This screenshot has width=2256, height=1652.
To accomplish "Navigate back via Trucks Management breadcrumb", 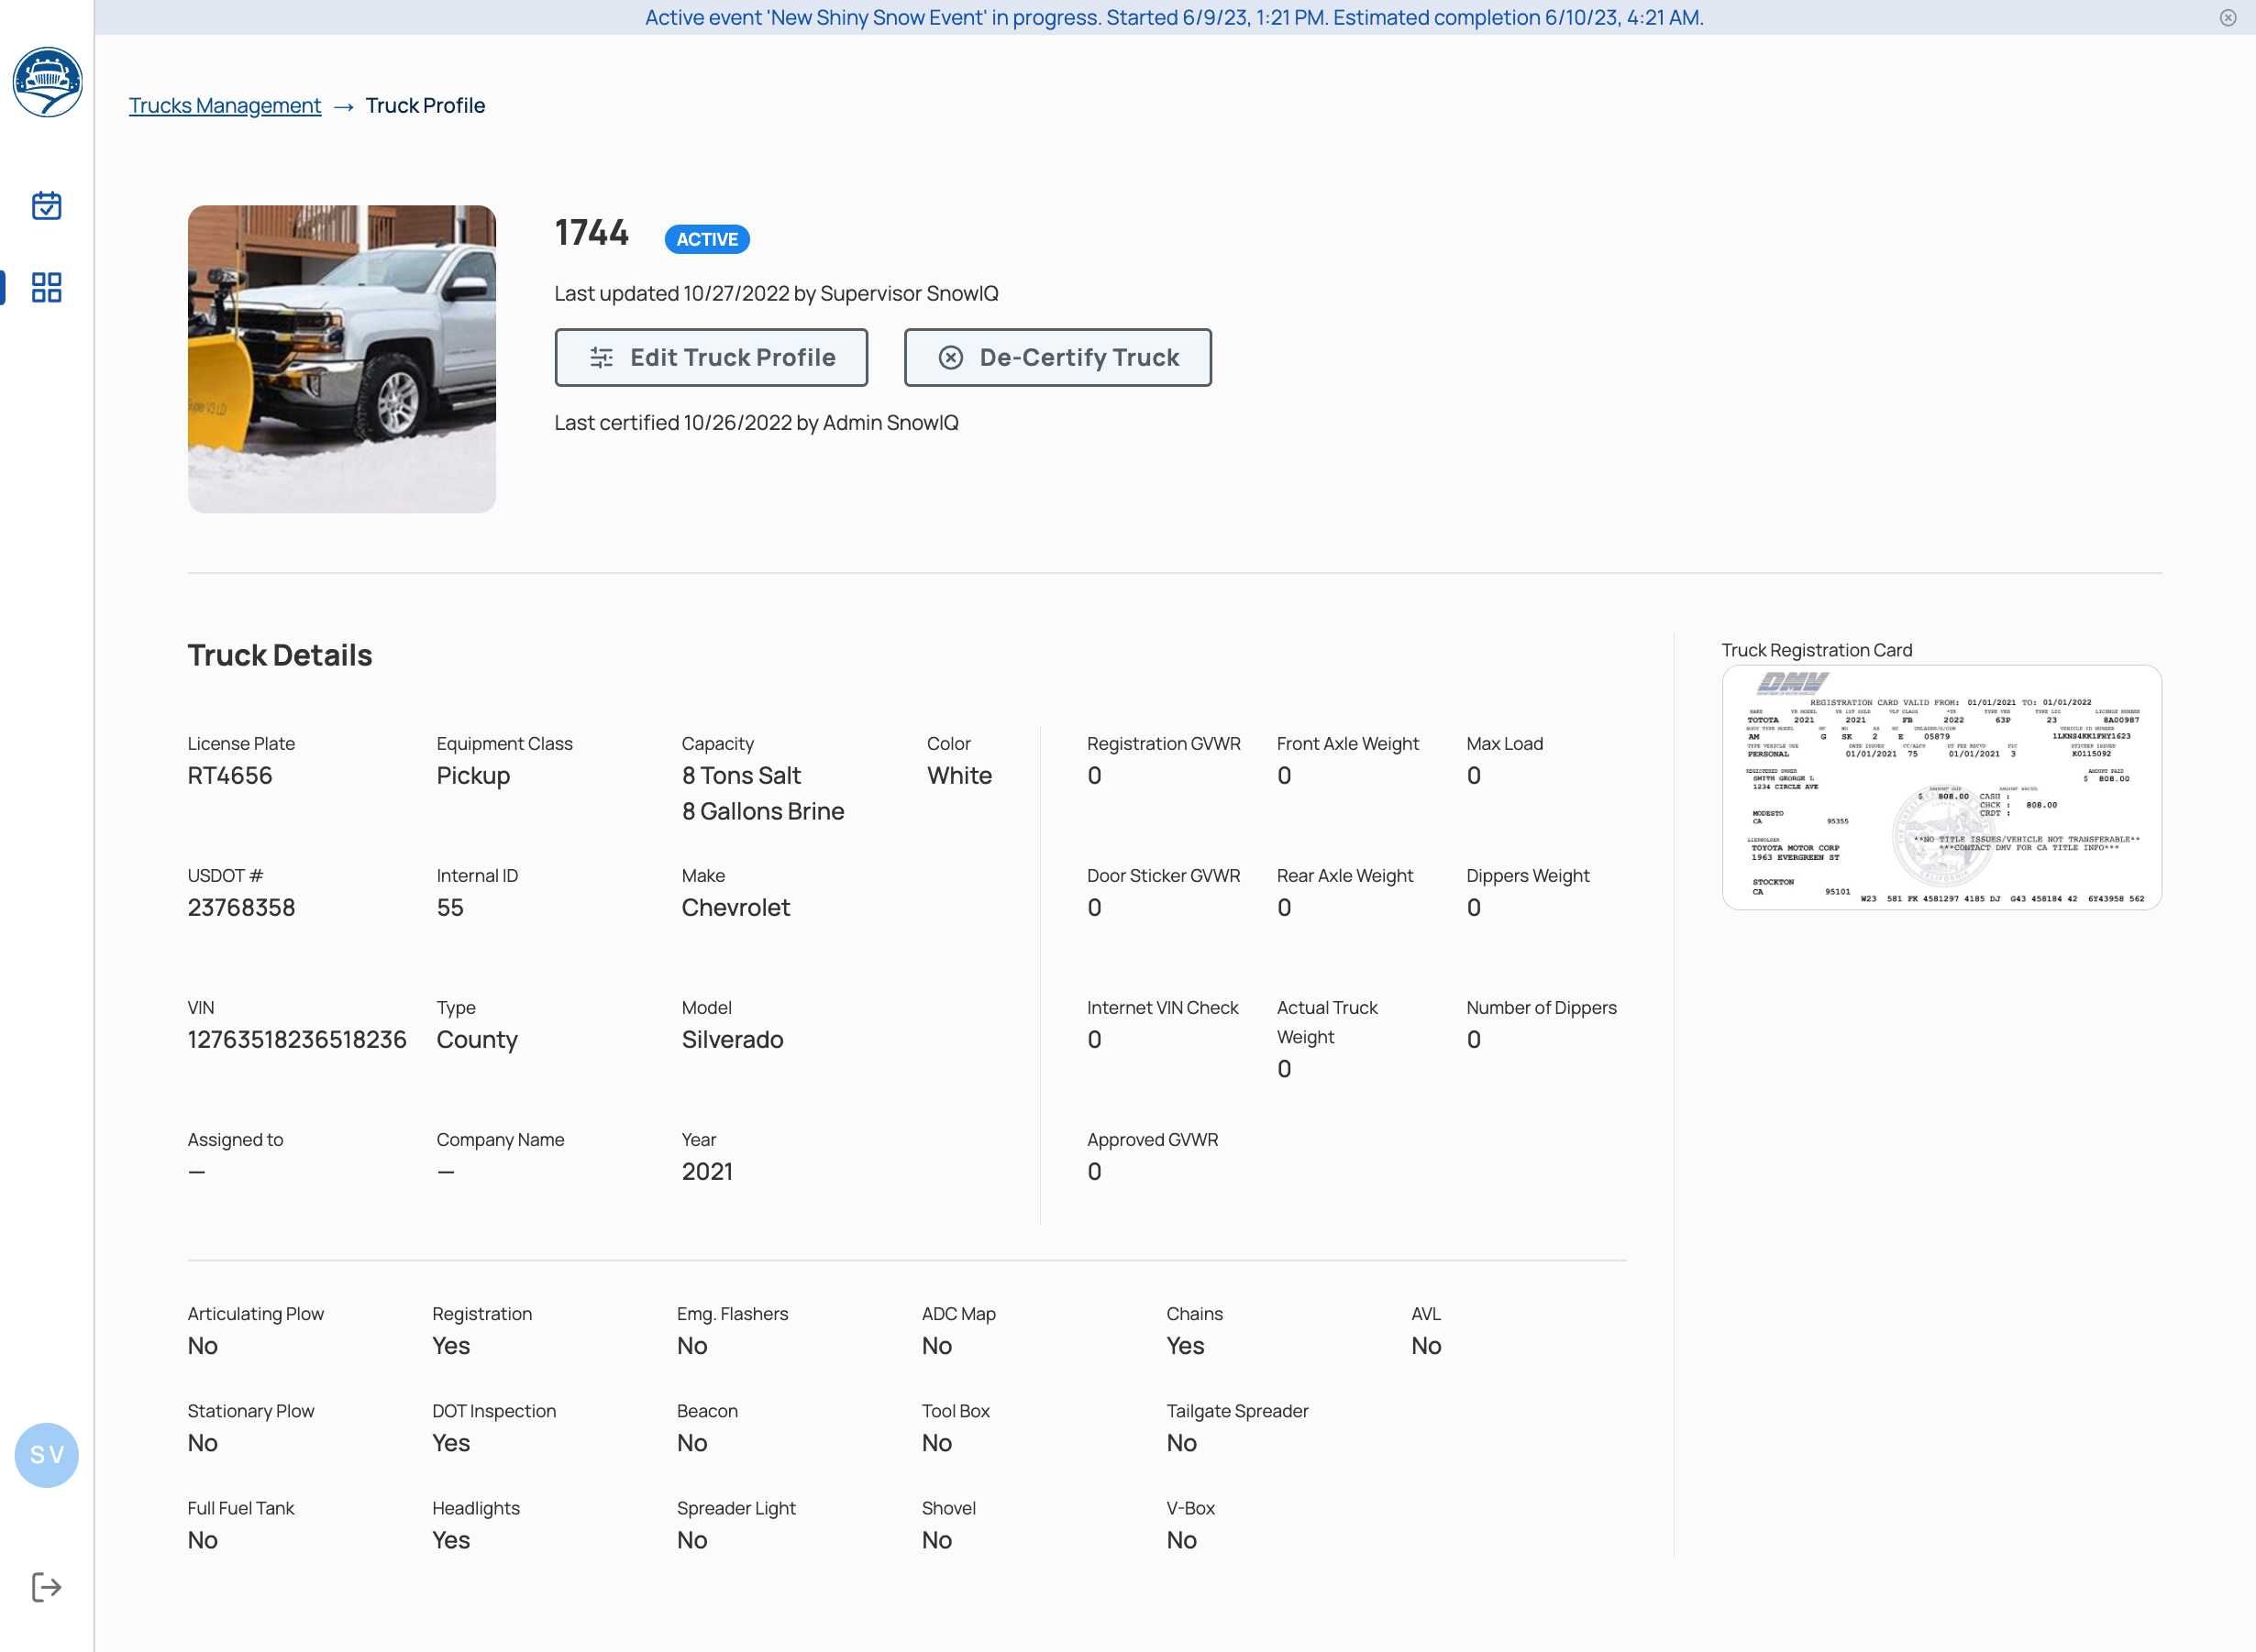I will click(x=224, y=105).
